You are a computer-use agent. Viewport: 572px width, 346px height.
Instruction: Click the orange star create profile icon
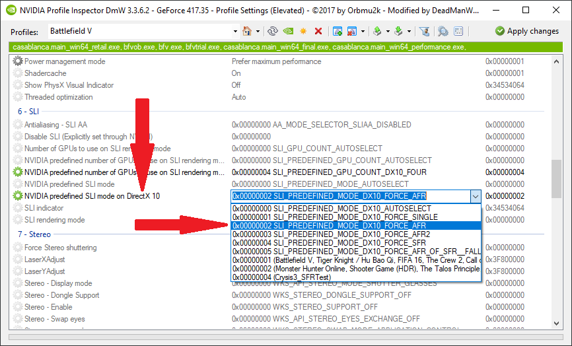coord(303,31)
